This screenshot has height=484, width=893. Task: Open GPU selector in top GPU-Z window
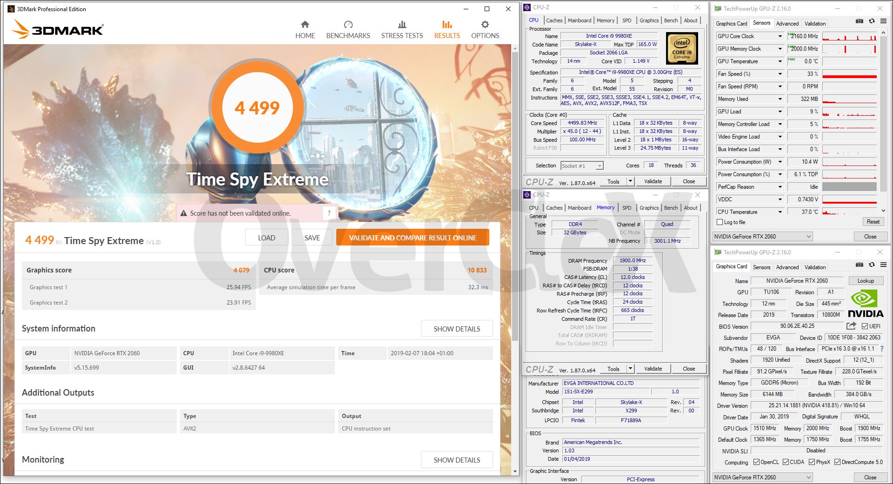coord(762,237)
